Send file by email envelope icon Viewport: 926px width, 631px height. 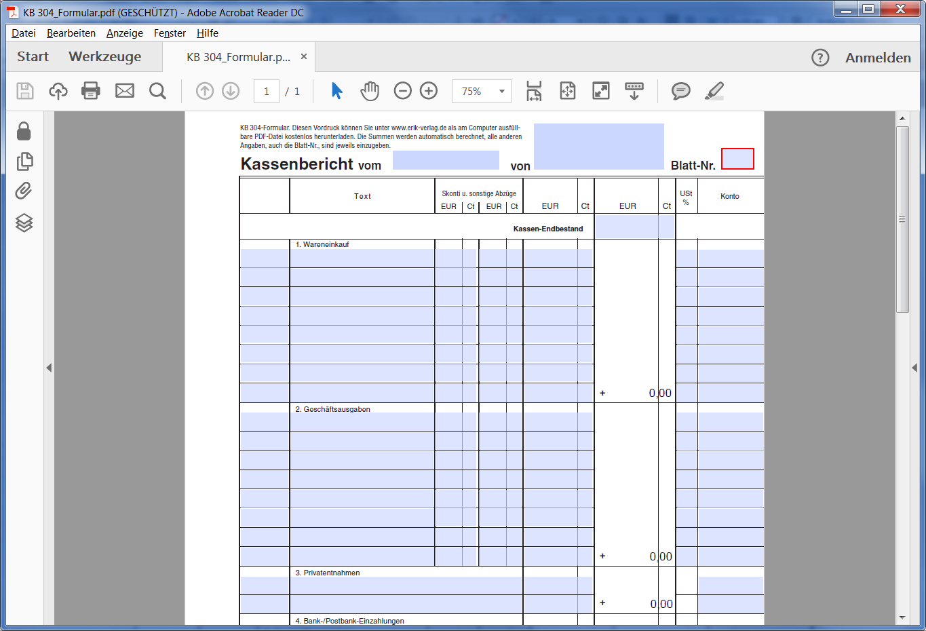pyautogui.click(x=125, y=91)
